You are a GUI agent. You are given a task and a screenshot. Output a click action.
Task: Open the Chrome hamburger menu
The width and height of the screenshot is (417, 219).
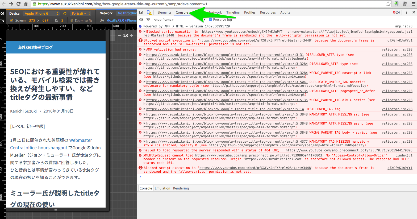(414, 4)
